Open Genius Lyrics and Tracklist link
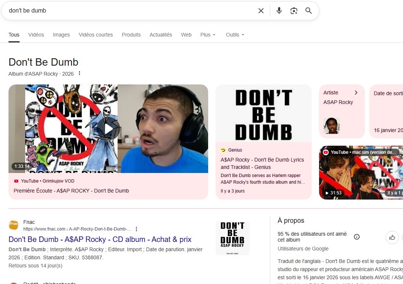Viewport: 403px width, 284px height. coord(262,163)
